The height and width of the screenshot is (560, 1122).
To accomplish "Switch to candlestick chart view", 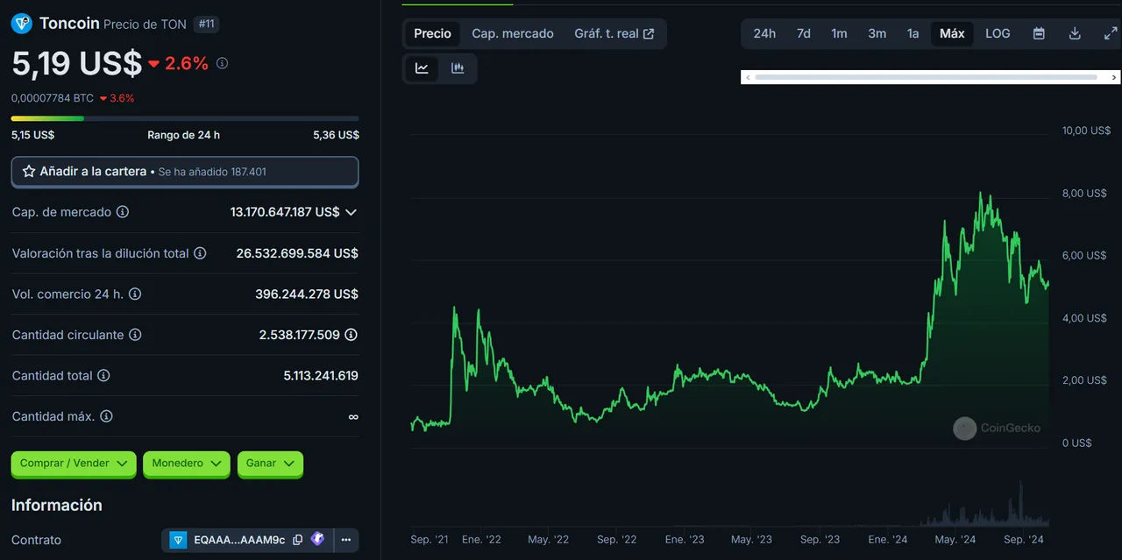I will click(458, 68).
